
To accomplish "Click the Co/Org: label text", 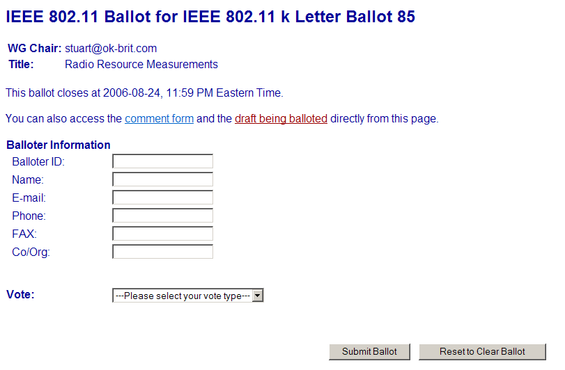I will pos(31,252).
